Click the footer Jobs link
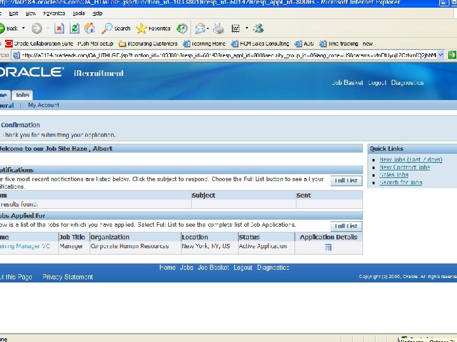Viewport: 457px width, 342px height. coord(187,267)
